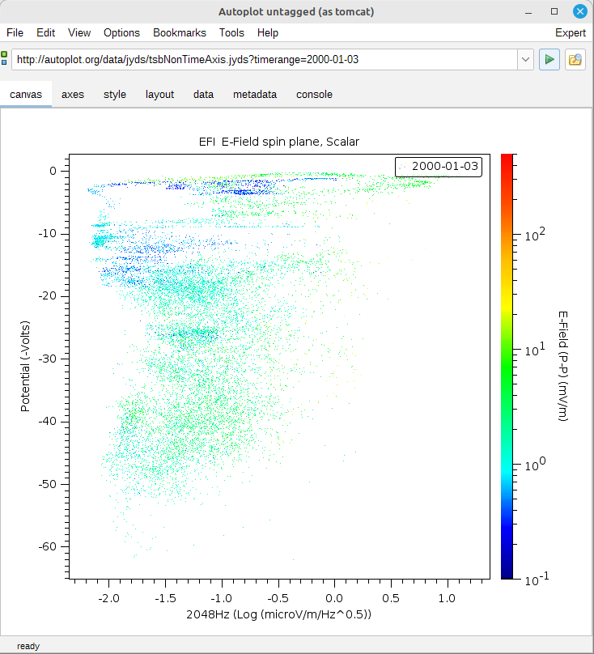Open the Bookmarks menu

(180, 32)
